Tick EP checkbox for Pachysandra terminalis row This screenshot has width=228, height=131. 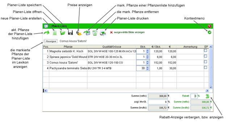(206, 67)
